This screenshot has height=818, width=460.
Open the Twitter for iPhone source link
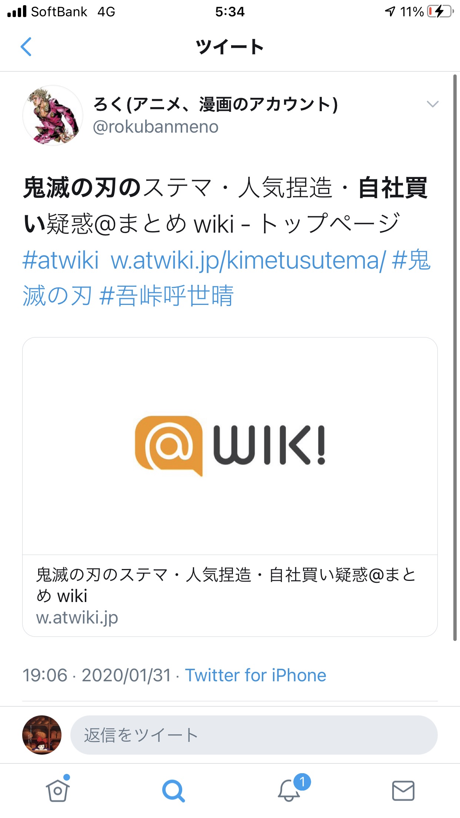click(256, 675)
